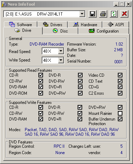Toggle CD-R checkbox under Read Features

click(x=41, y=75)
